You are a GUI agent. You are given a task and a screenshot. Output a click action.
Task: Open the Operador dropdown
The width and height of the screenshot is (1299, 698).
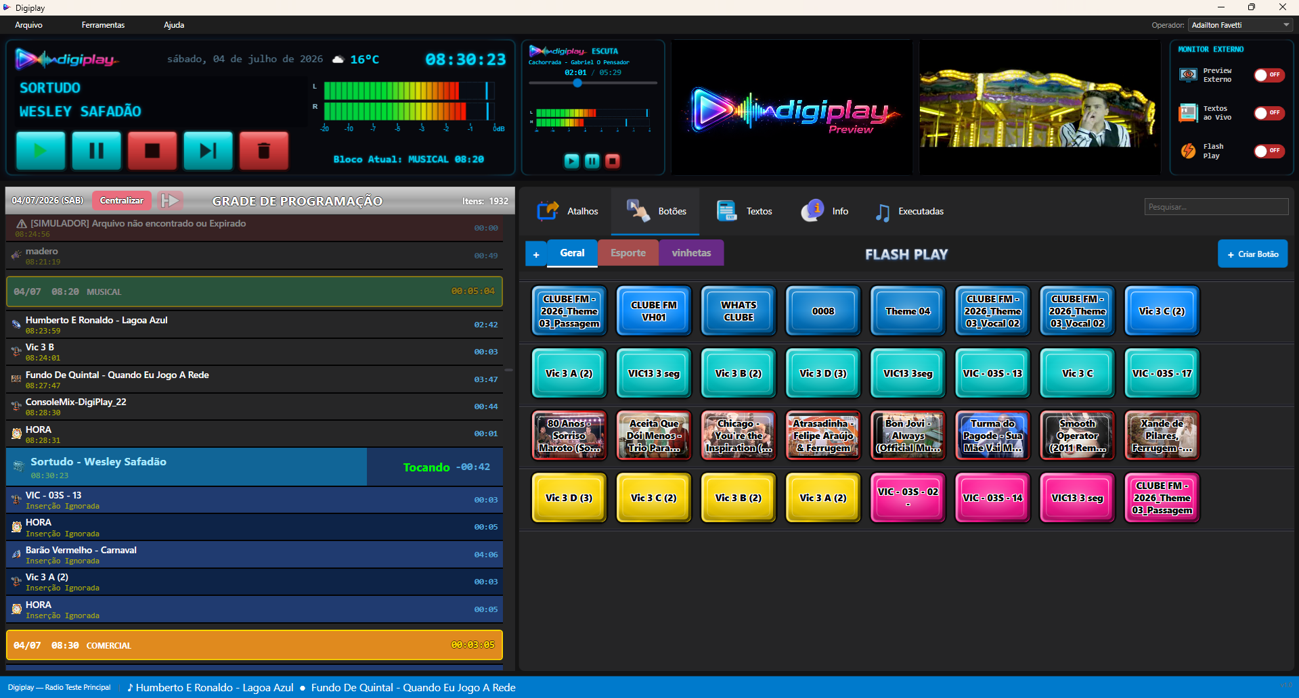click(1240, 25)
